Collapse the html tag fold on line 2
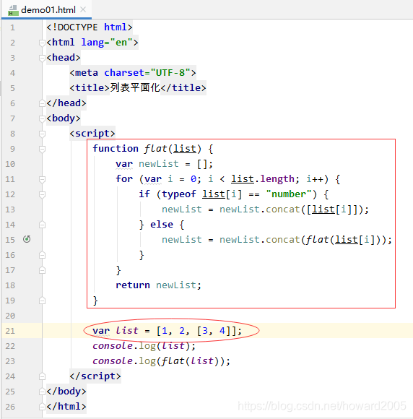This screenshot has height=419, width=413. (42, 43)
